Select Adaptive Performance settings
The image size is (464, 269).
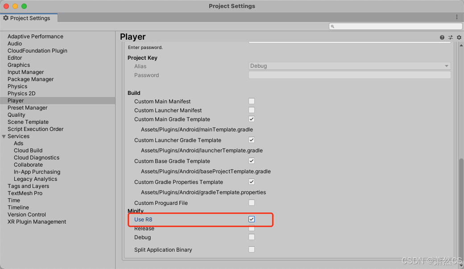[35, 37]
